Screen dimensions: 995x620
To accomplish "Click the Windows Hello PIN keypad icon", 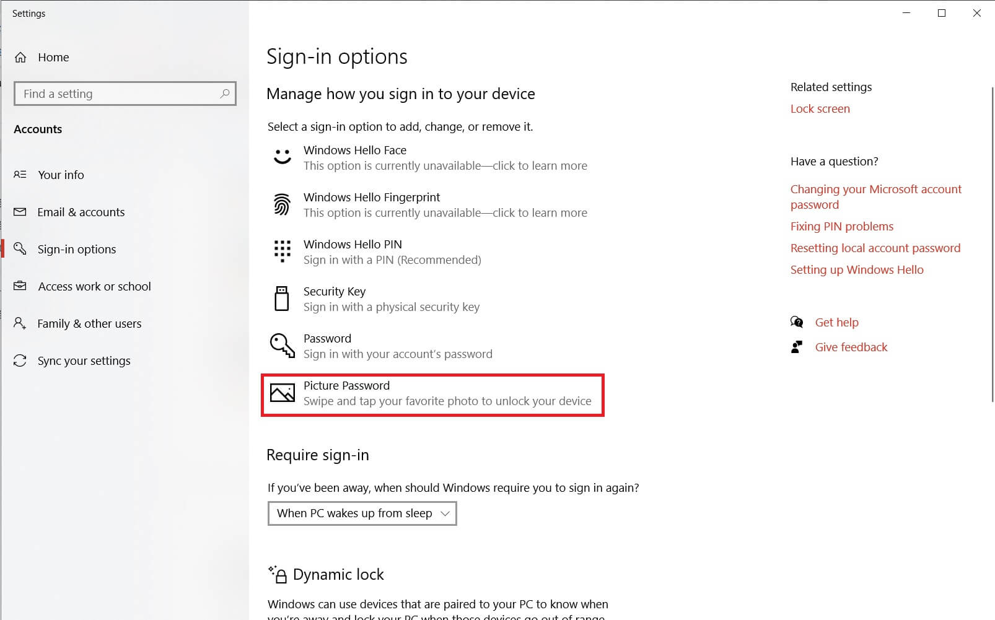I will coord(283,251).
